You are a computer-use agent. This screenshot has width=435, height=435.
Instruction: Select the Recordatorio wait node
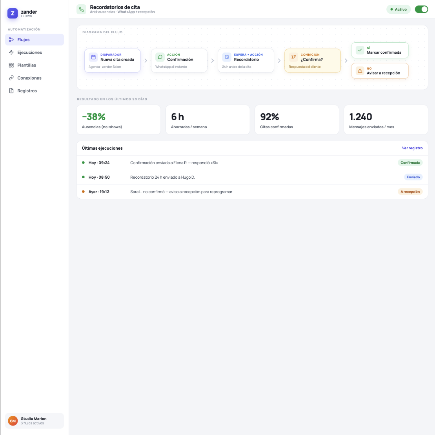point(246,60)
